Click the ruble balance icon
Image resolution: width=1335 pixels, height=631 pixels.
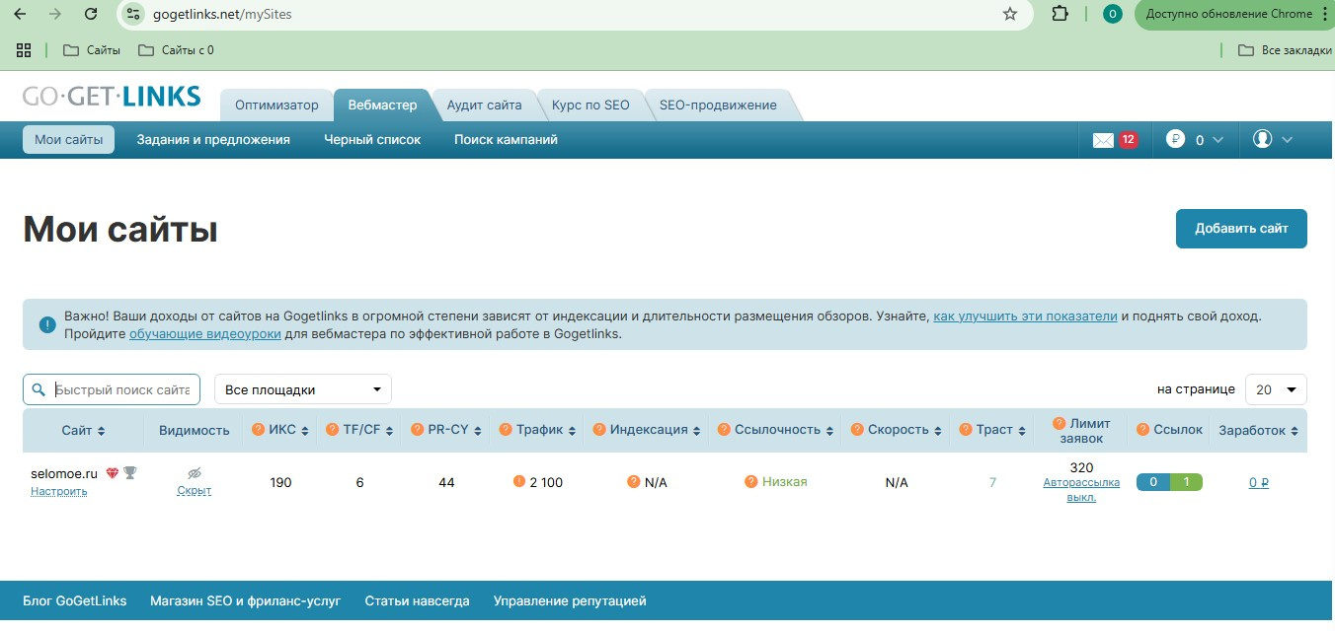coord(1175,139)
